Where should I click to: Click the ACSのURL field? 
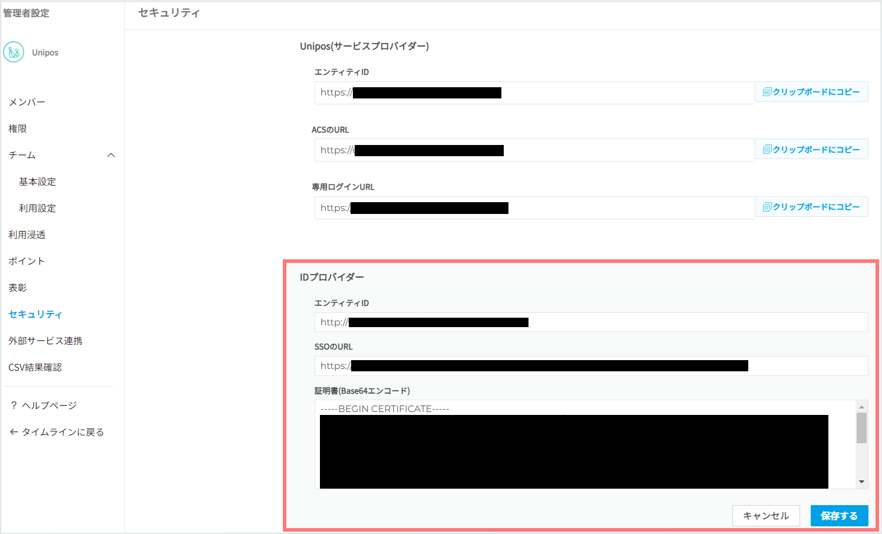coord(534,150)
